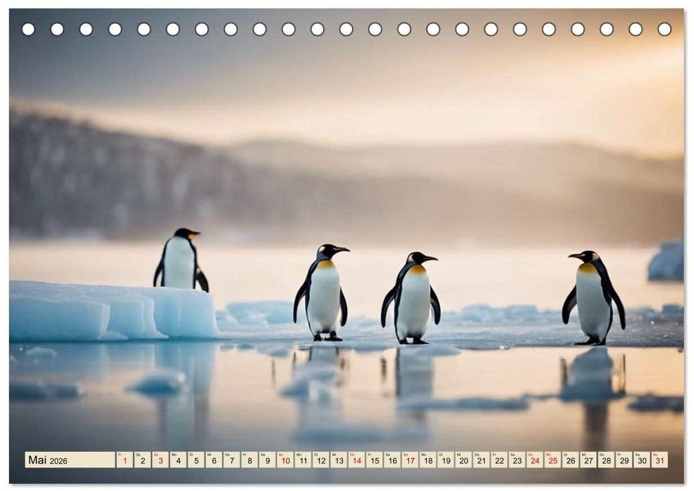The image size is (694, 491).
Task: Select day 10 marked in red
Action: (x=285, y=460)
